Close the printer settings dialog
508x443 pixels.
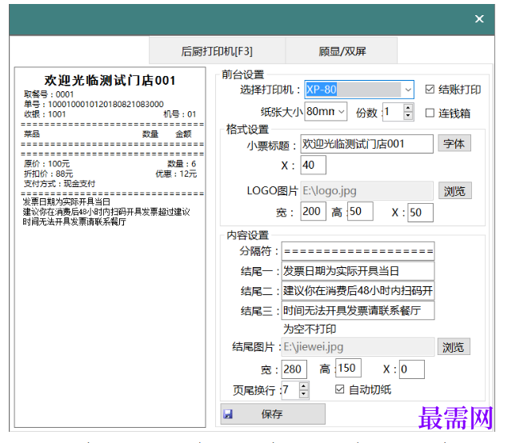tap(479, 18)
